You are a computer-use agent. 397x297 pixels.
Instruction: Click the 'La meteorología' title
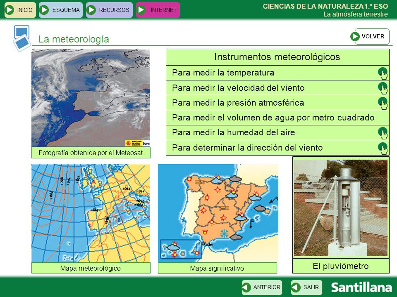coord(74,39)
